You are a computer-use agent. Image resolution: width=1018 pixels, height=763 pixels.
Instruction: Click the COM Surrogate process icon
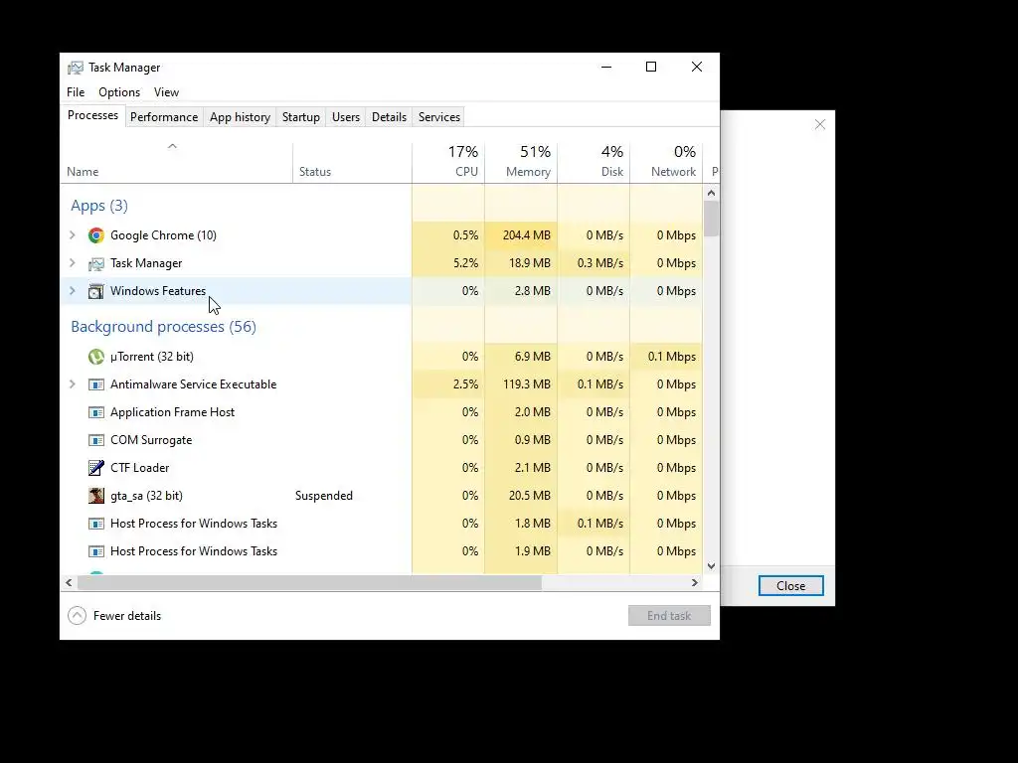pyautogui.click(x=96, y=440)
